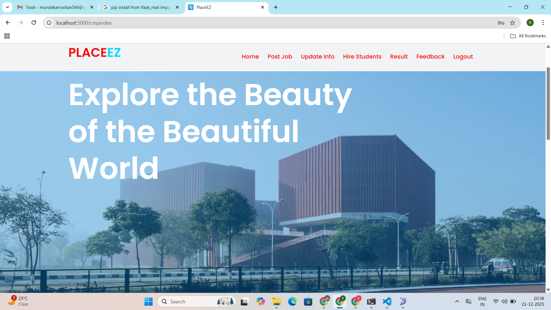Screen dimensions: 551x310
Task: Open the password manager key icon
Action: click(x=501, y=23)
